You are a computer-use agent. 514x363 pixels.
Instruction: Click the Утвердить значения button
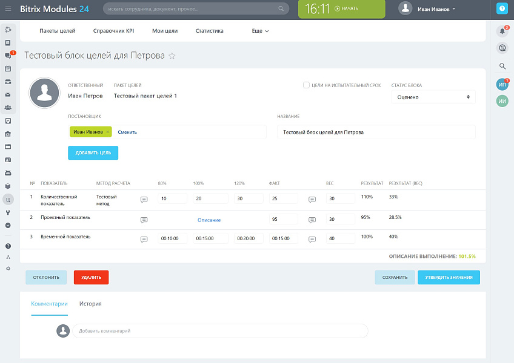pyautogui.click(x=449, y=277)
